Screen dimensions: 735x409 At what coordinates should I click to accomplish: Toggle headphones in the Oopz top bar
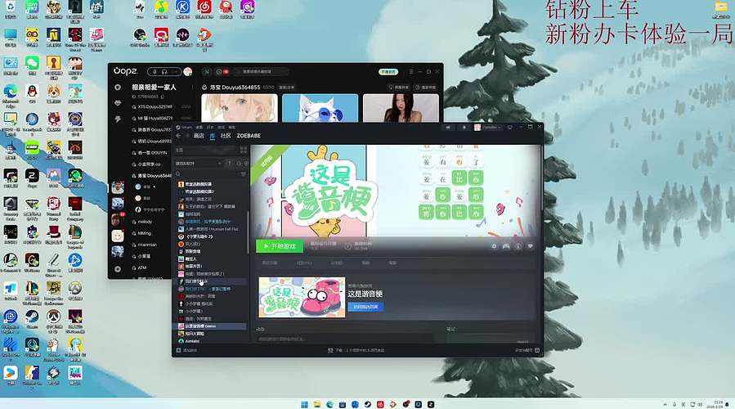(x=164, y=72)
